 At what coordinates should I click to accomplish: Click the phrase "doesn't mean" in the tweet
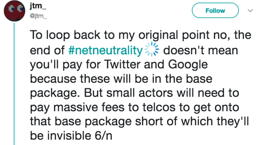200,50
